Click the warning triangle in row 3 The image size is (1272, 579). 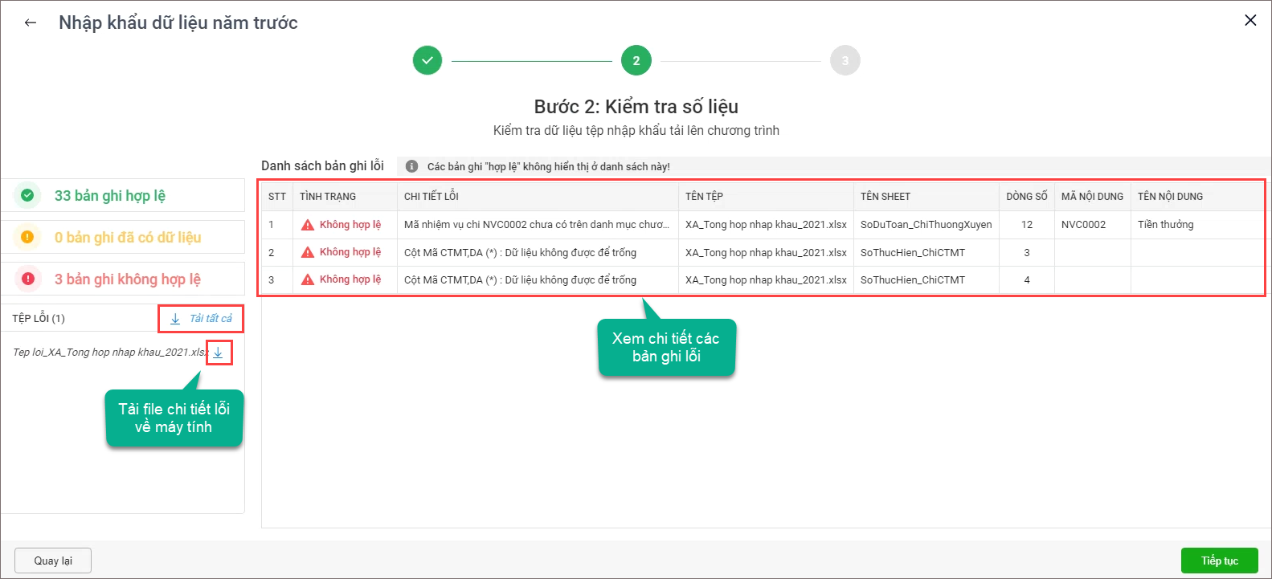[x=307, y=279]
